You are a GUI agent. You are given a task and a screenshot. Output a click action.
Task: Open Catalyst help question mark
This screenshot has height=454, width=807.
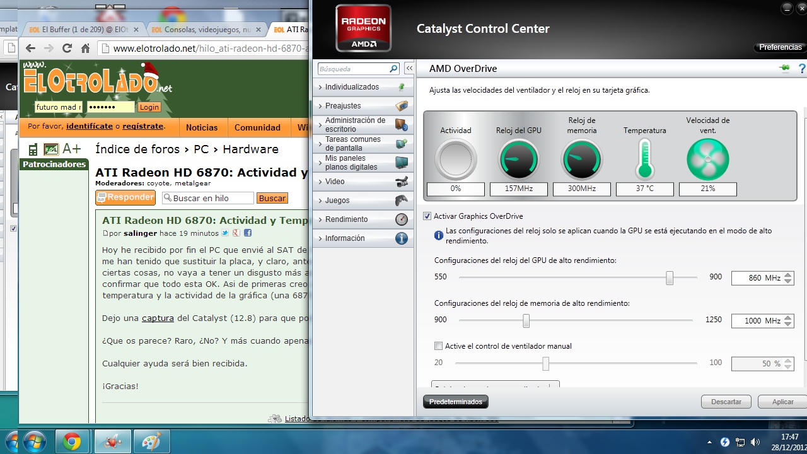tap(802, 68)
